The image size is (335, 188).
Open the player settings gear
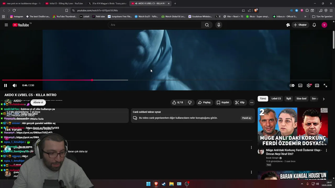(x=309, y=85)
